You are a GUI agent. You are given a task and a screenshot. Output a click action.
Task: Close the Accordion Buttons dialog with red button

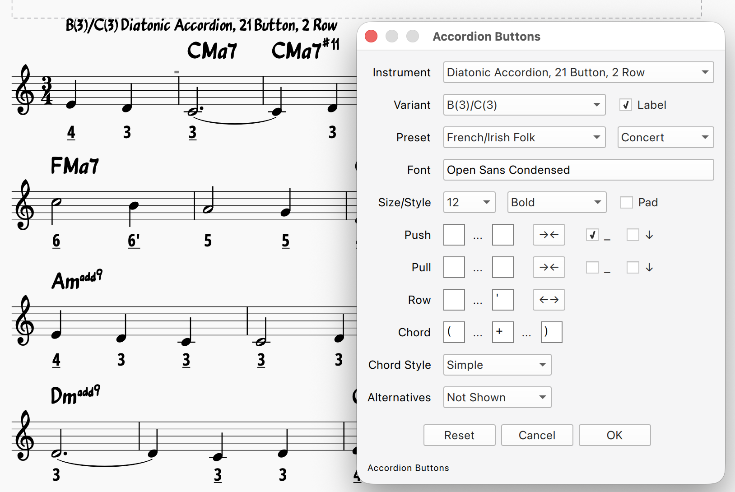[x=371, y=36]
